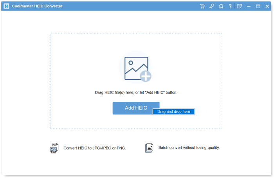The height and width of the screenshot is (178, 274).
Task: Click the 'Drag and drop here' tooltip
Action: point(174,111)
